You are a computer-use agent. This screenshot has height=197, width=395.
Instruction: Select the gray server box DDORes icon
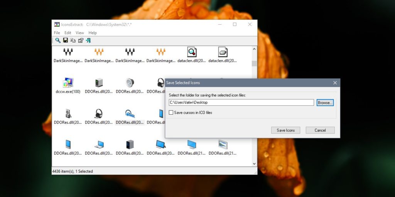pos(99,83)
